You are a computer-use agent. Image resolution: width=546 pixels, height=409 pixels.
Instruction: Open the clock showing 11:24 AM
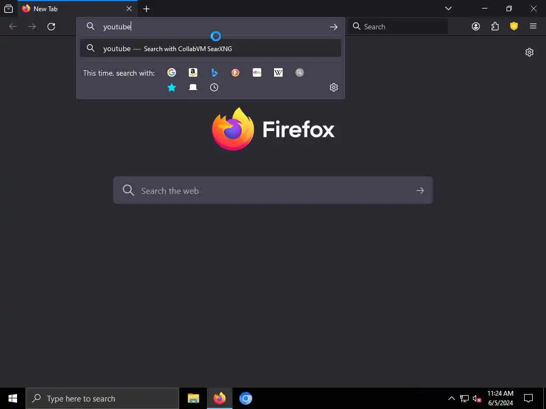pyautogui.click(x=500, y=398)
